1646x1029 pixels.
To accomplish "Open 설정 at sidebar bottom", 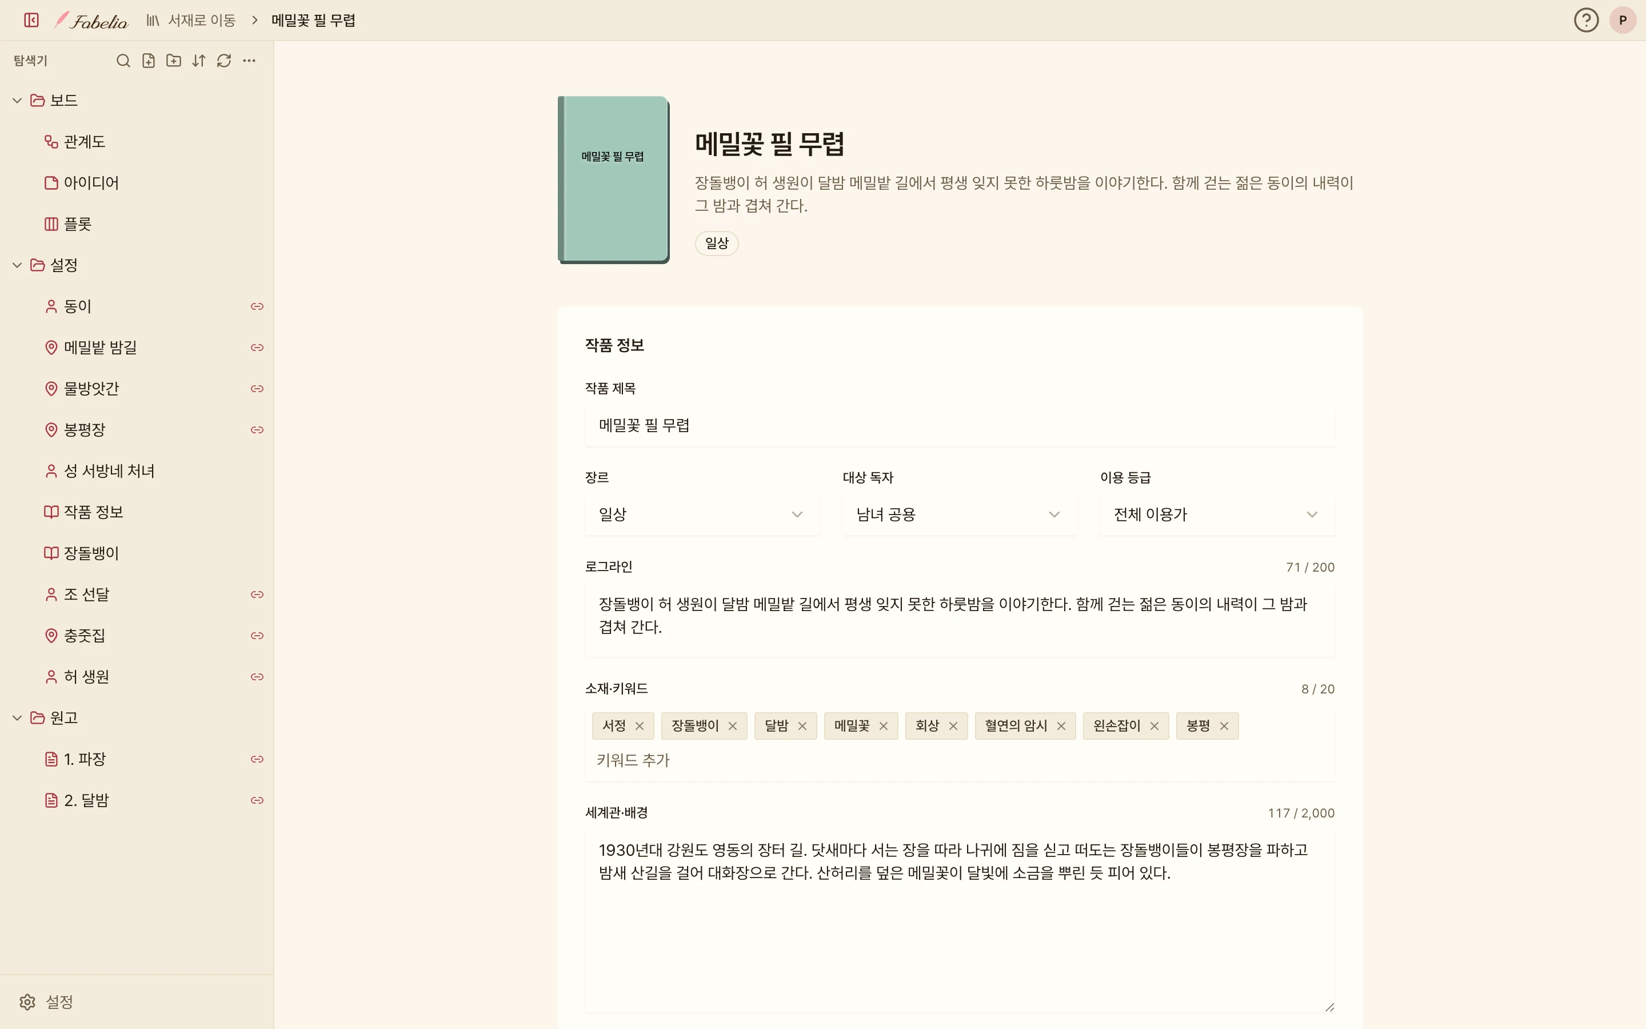I will (46, 1002).
